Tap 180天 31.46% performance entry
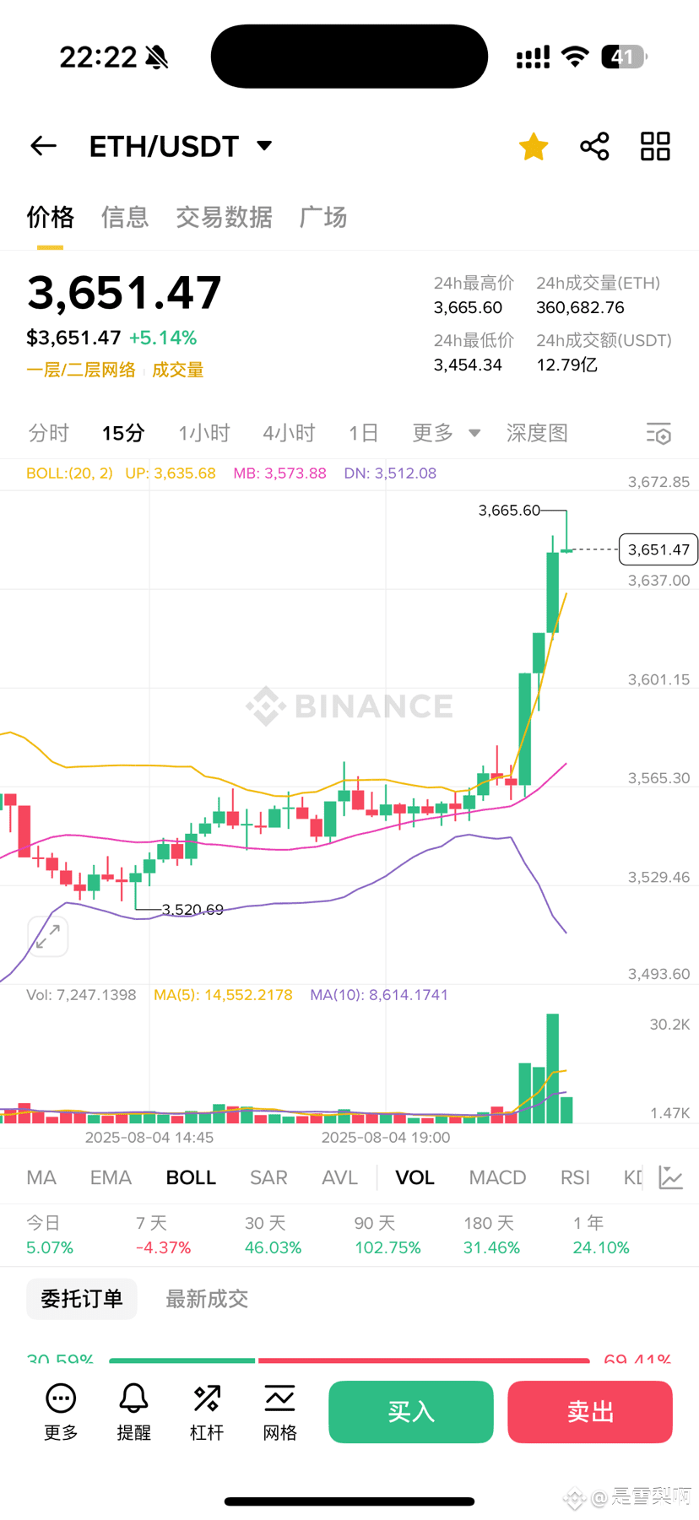 click(x=491, y=1235)
